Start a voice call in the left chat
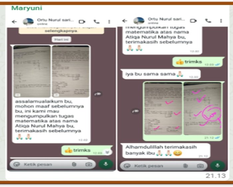Image resolution: width=233 pixels, height=187 pixels. point(97,22)
